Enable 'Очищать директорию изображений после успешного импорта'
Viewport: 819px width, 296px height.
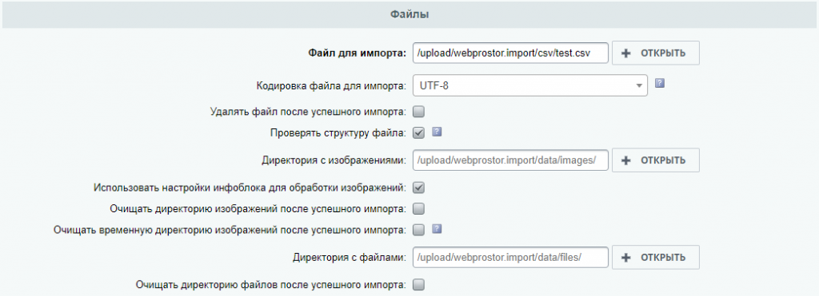(419, 209)
